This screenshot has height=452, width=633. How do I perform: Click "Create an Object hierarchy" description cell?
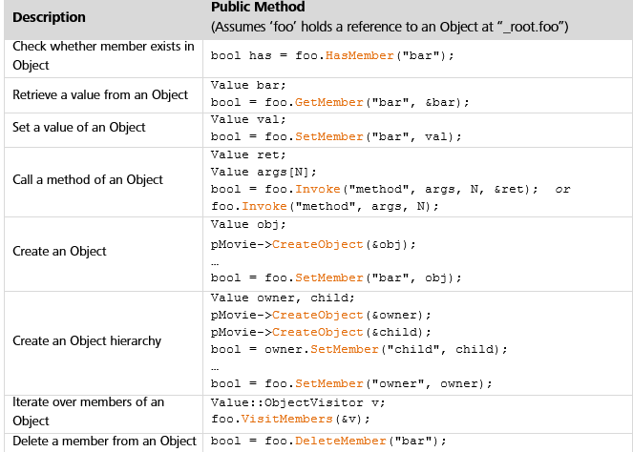point(87,340)
